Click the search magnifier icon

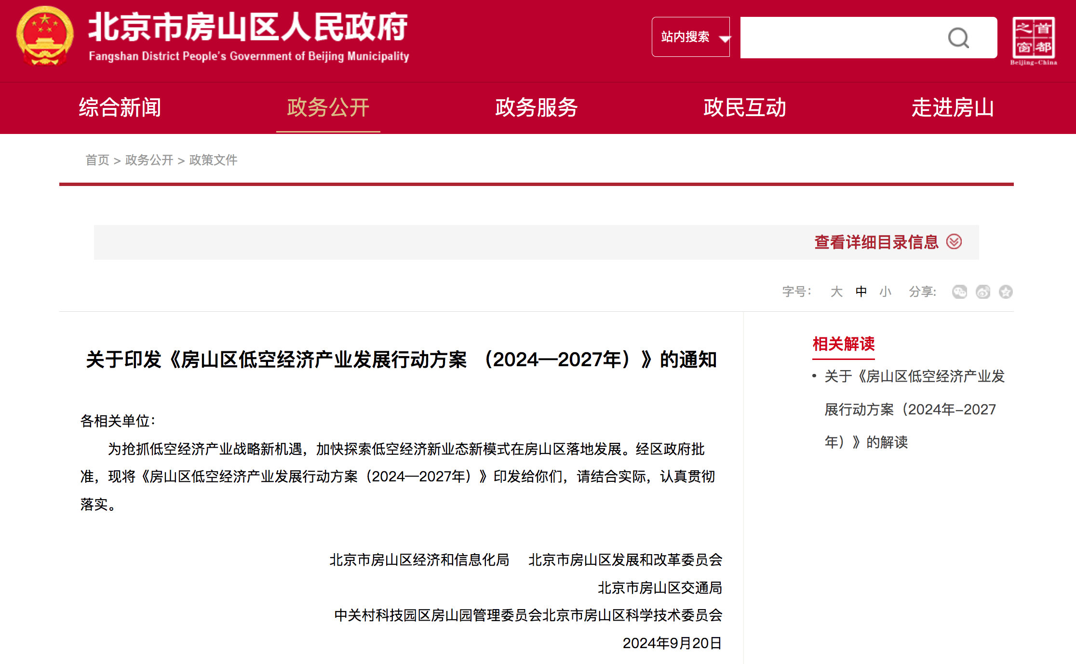pos(959,37)
